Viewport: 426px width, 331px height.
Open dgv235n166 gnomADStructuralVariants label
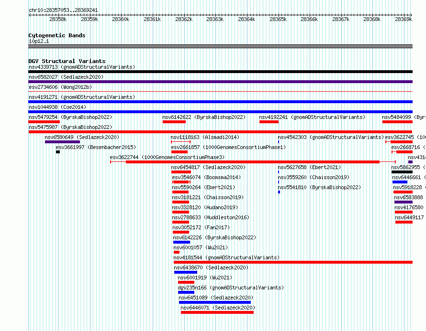(x=231, y=288)
